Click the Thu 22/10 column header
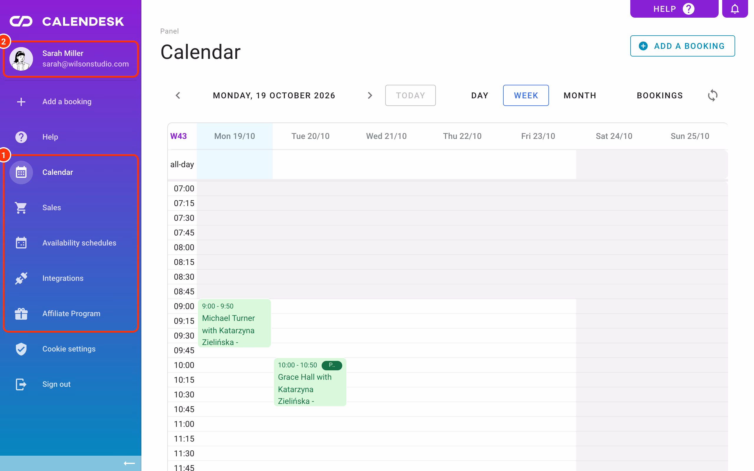754x471 pixels. tap(462, 136)
